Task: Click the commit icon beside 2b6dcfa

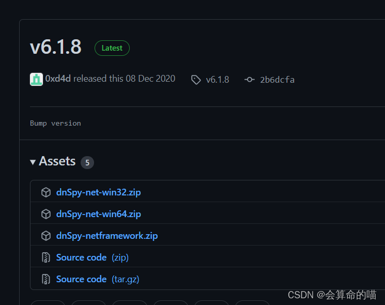Action: tap(250, 80)
